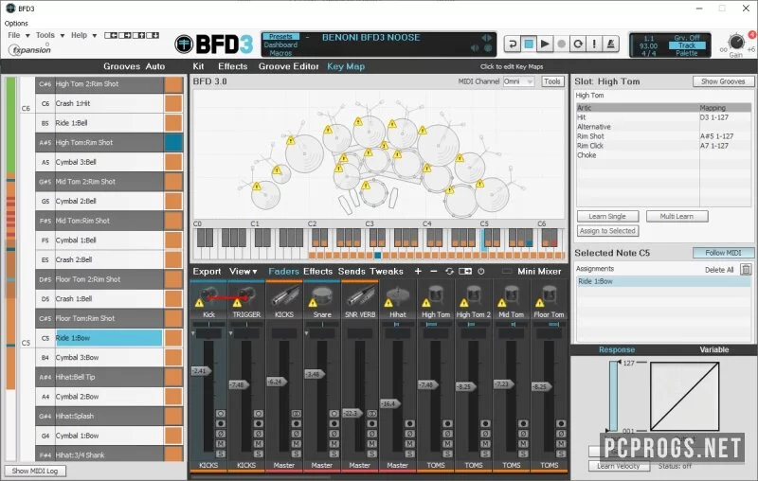Solo the Floor Tom channel
758x481 pixels.
point(561,454)
